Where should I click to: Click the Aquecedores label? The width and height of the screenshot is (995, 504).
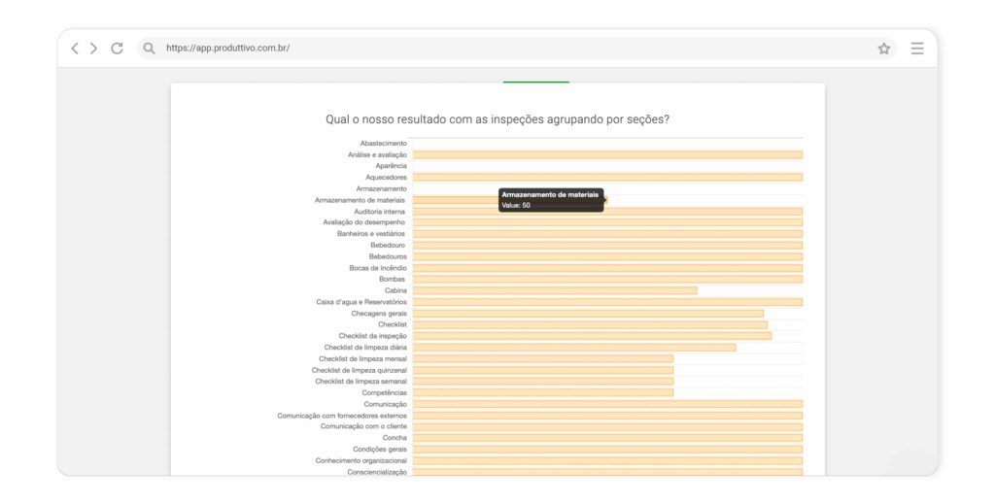click(x=386, y=178)
